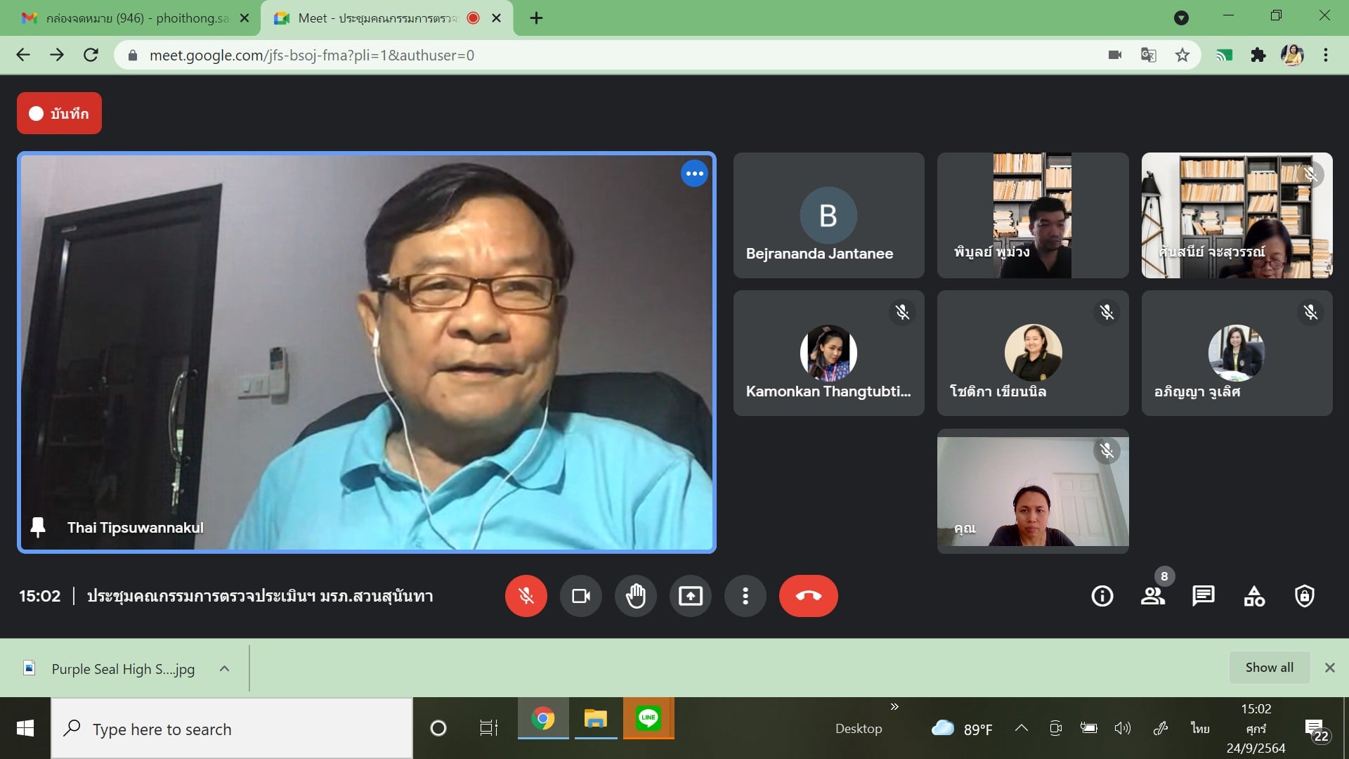Show the participants list panel
The height and width of the screenshot is (759, 1349).
(x=1152, y=596)
